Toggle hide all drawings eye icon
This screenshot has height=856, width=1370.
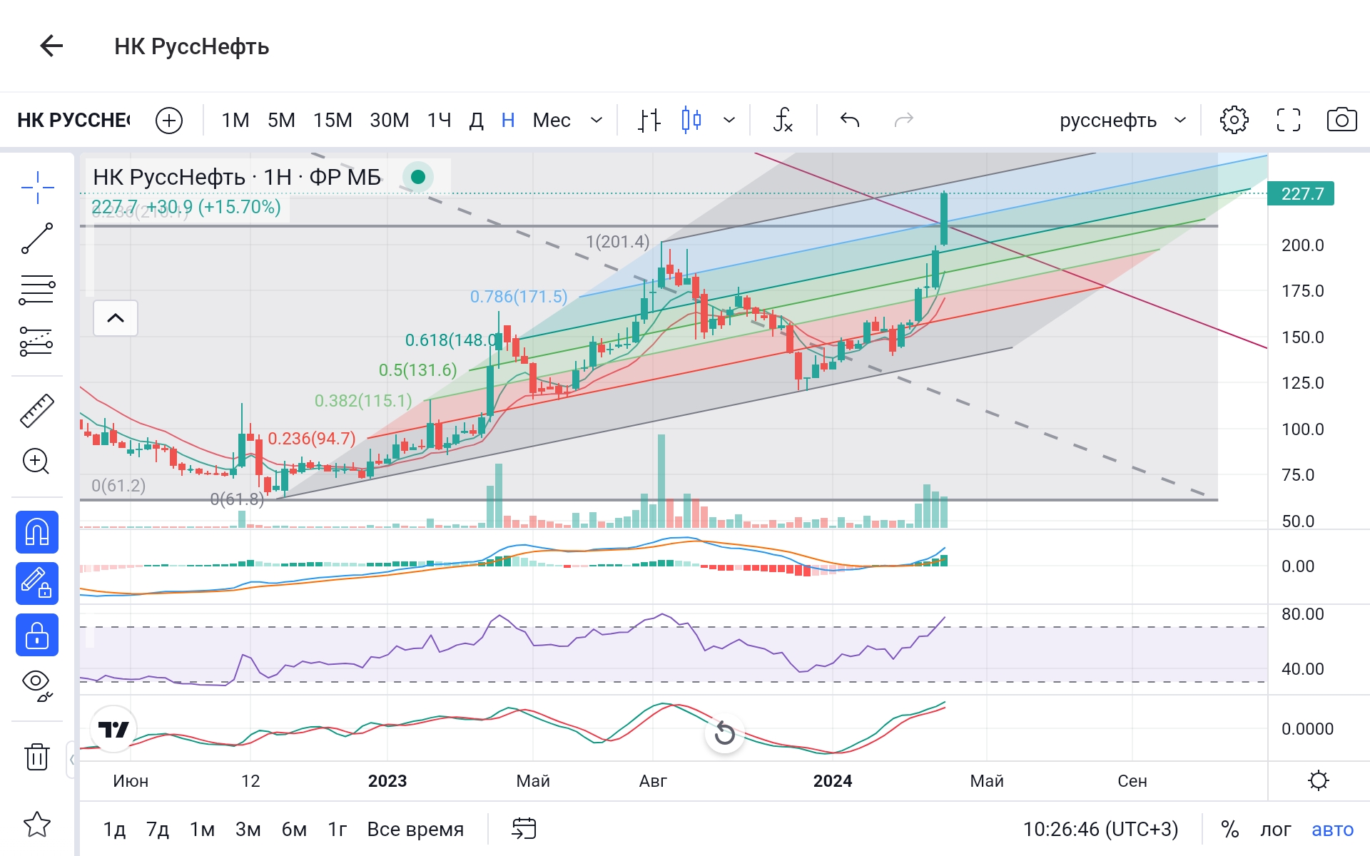[37, 686]
